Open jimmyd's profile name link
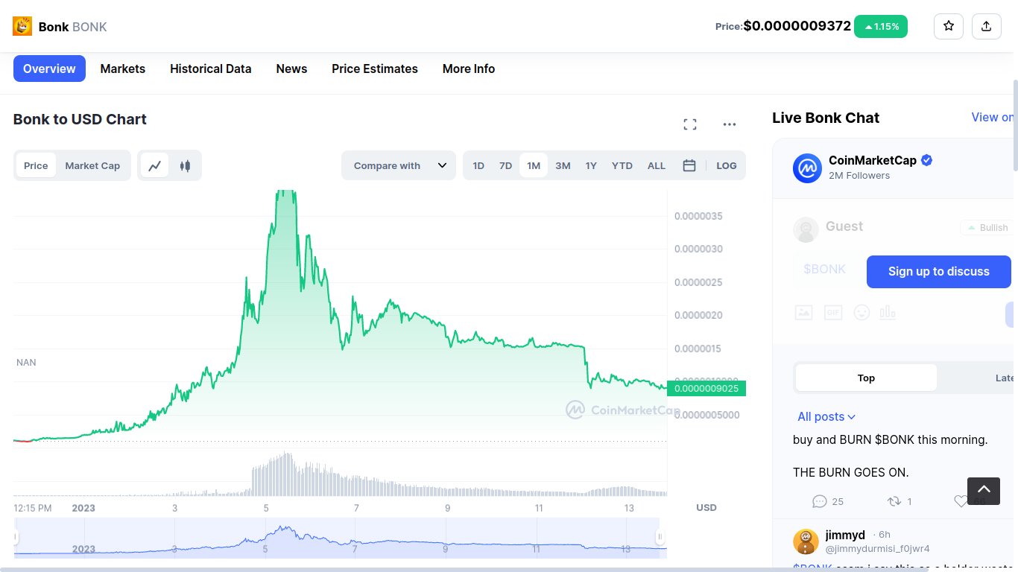The width and height of the screenshot is (1018, 572). tap(845, 535)
